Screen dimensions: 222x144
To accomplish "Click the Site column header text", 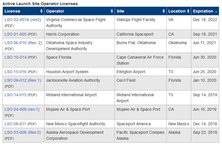I will pos(120,11).
